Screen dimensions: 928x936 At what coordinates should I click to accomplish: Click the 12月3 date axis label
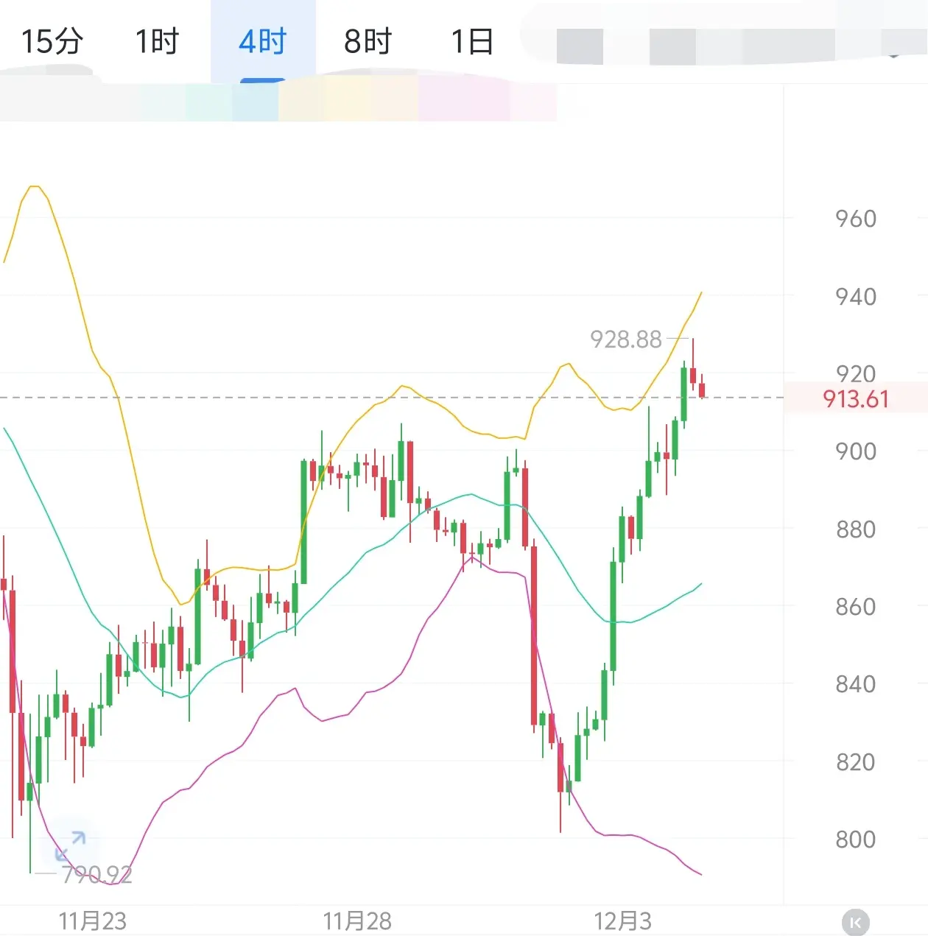pyautogui.click(x=623, y=921)
